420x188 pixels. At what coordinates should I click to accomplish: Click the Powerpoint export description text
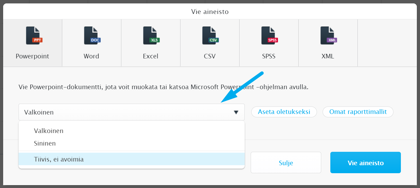click(163, 87)
